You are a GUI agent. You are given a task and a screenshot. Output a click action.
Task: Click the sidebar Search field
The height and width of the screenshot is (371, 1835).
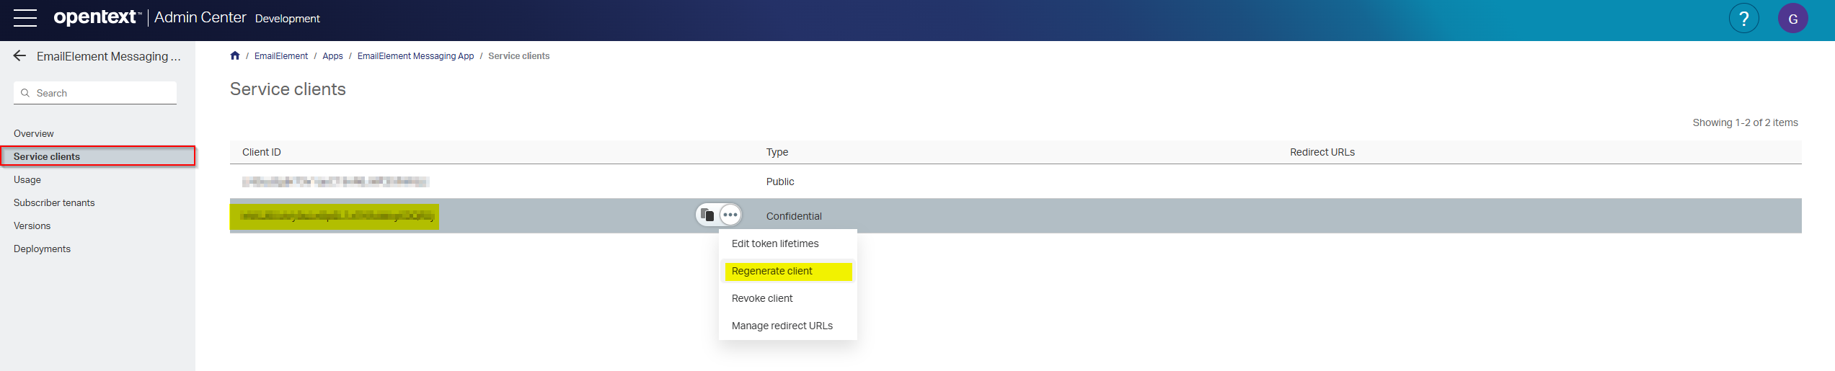[101, 94]
